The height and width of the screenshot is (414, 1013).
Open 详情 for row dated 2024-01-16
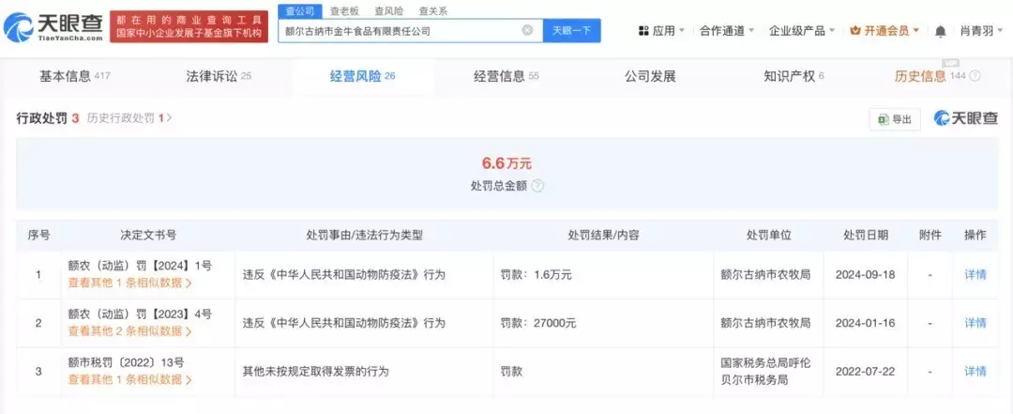click(x=975, y=323)
